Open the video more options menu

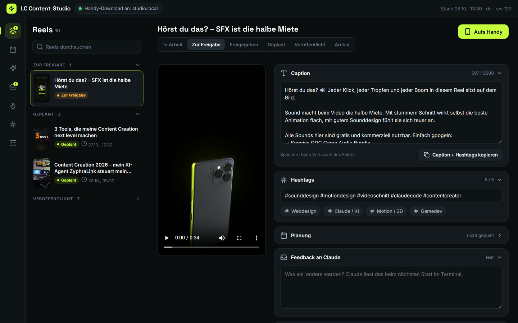(x=256, y=238)
